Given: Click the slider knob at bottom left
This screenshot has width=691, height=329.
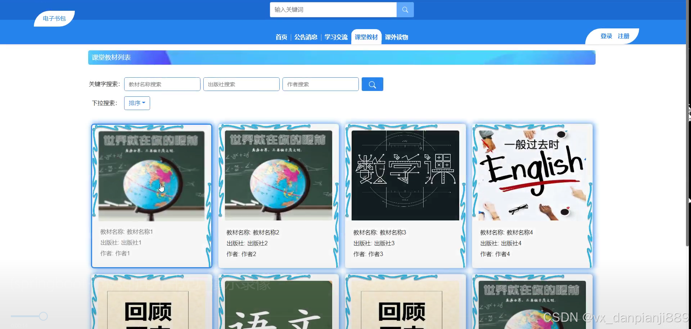Looking at the screenshot, I should 43,316.
